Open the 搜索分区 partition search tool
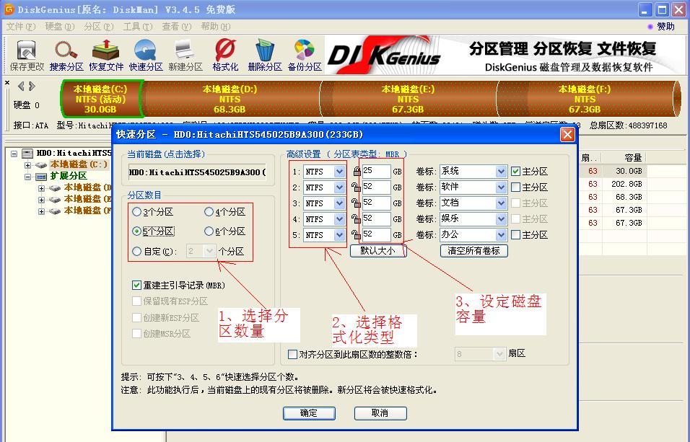 pyautogui.click(x=67, y=55)
